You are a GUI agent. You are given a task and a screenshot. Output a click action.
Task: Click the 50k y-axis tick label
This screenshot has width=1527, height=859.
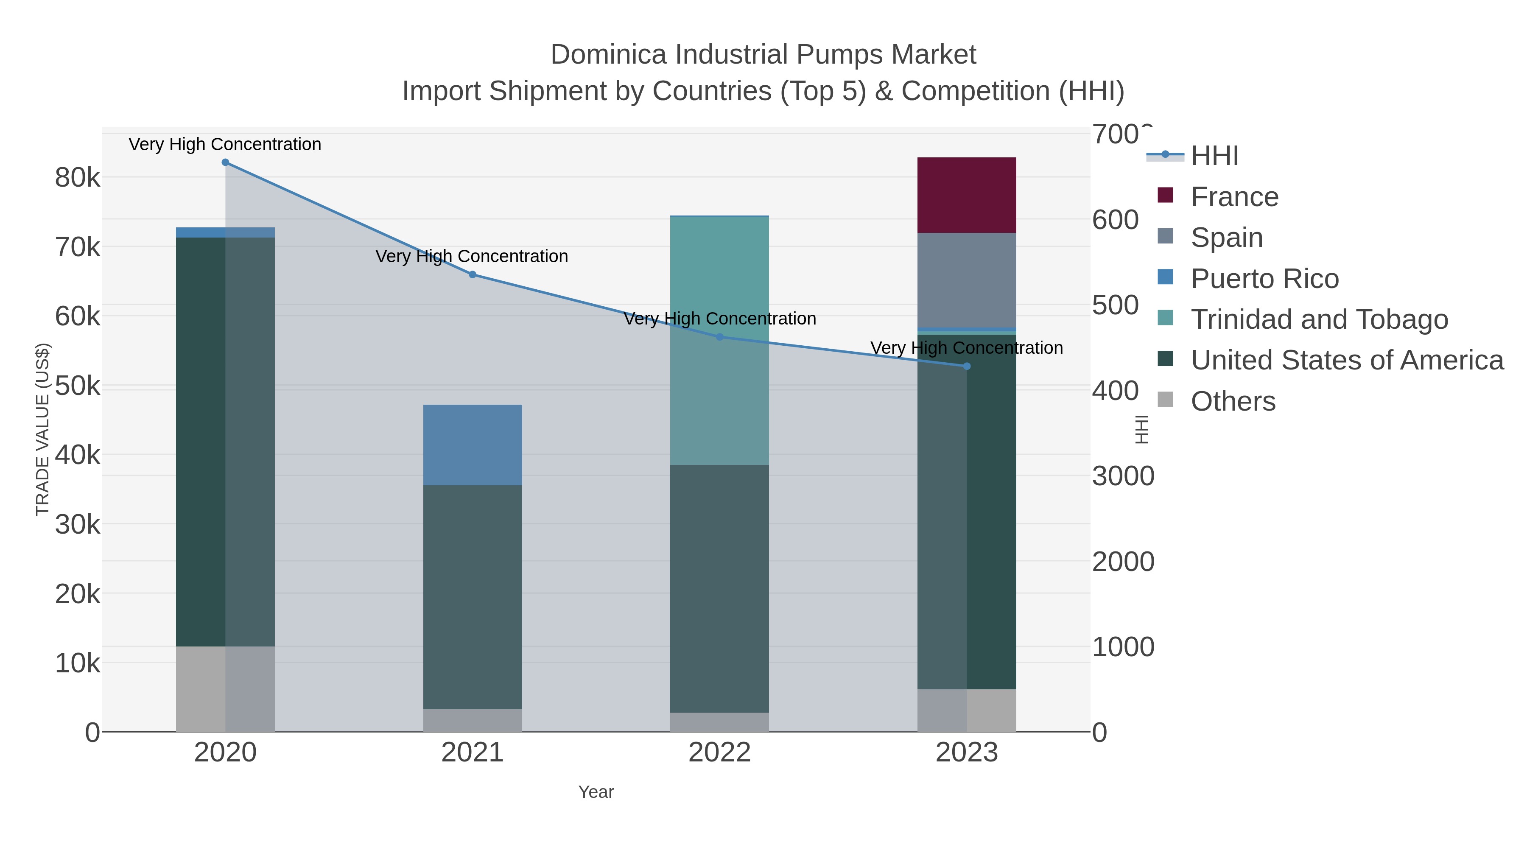pyautogui.click(x=78, y=385)
